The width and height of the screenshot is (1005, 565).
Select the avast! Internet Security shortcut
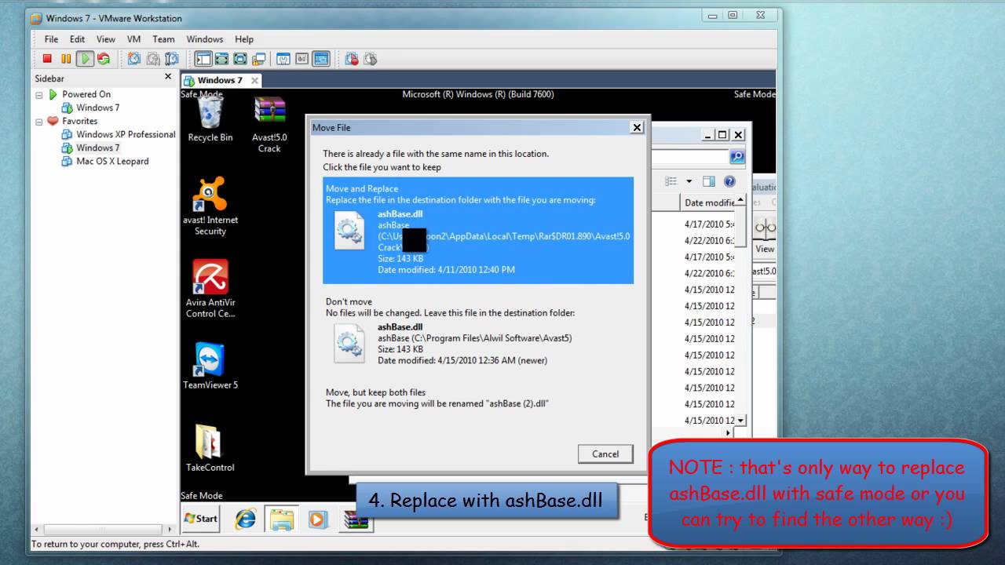click(x=210, y=206)
